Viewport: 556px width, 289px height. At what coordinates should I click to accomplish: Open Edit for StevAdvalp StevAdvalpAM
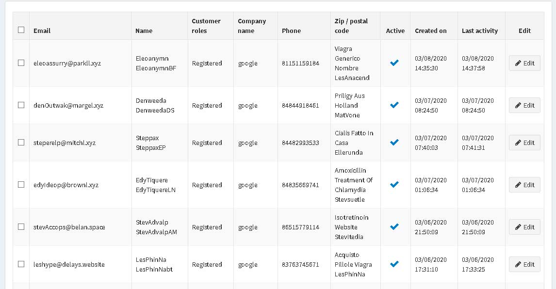point(524,227)
